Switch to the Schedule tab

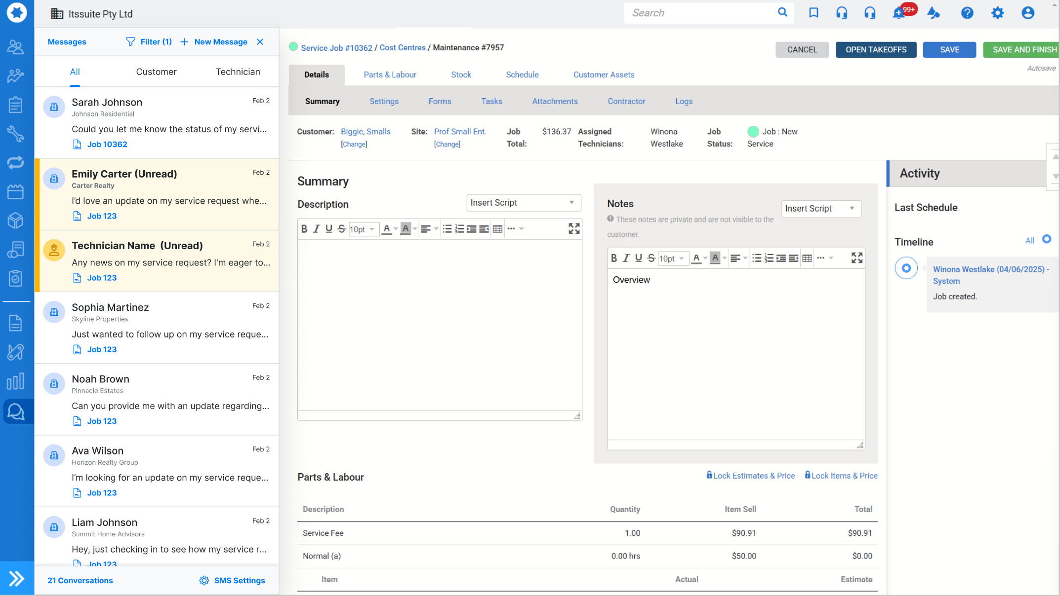tap(522, 74)
